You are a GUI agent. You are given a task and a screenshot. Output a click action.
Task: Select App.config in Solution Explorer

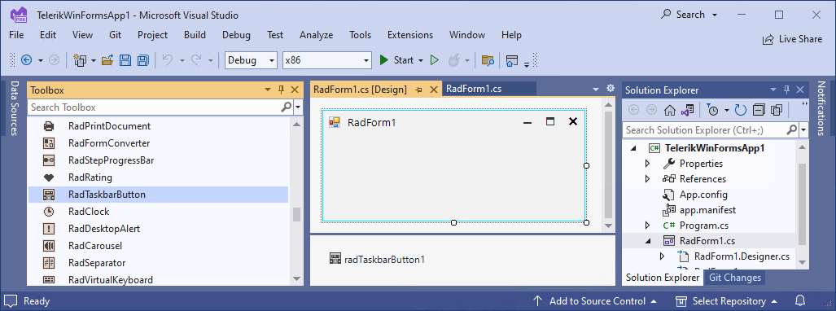[x=703, y=195]
